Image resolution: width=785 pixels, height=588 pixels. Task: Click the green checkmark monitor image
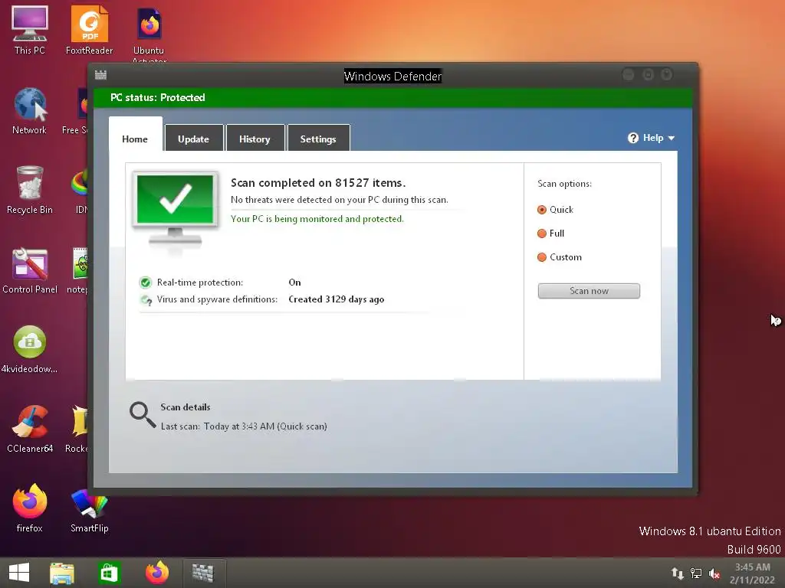(x=176, y=209)
